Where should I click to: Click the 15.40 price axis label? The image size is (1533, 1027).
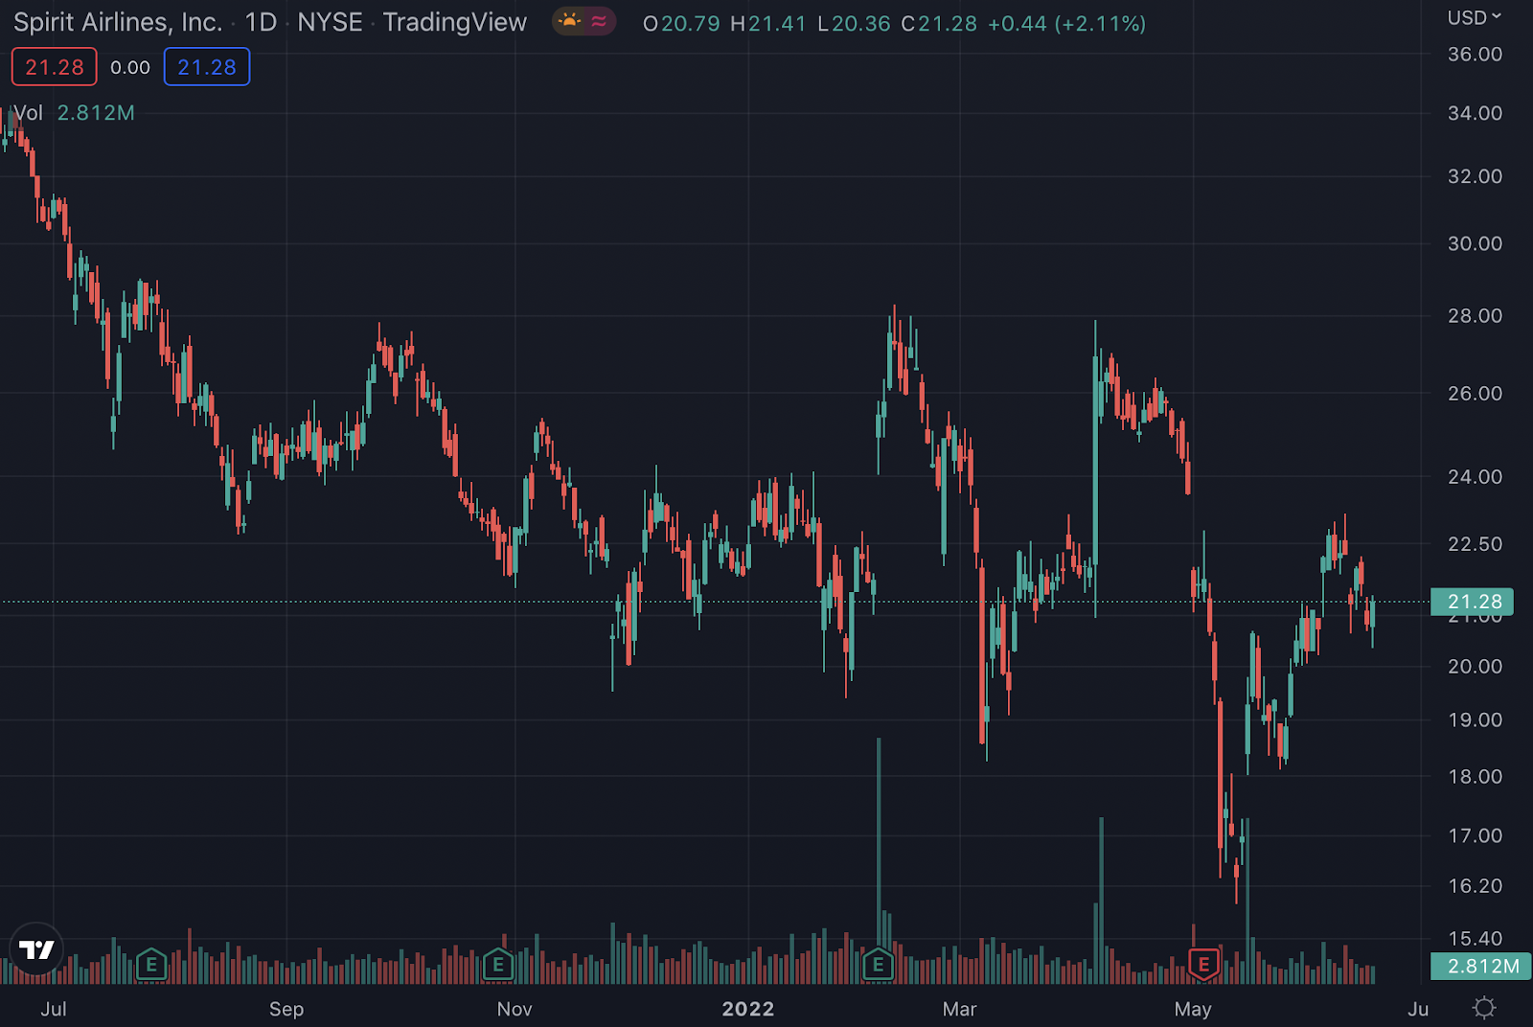[x=1475, y=938]
